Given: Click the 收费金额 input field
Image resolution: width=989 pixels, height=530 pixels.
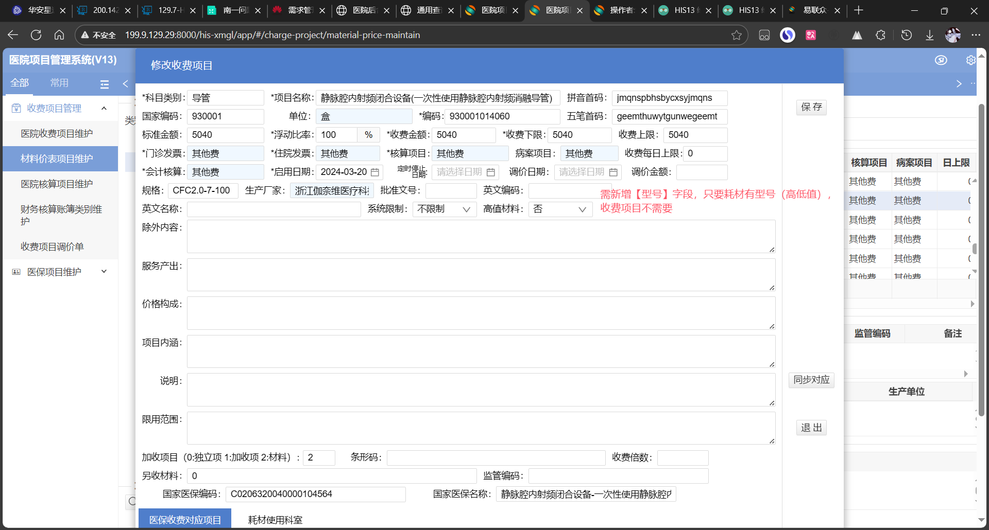Looking at the screenshot, I should pyautogui.click(x=464, y=135).
